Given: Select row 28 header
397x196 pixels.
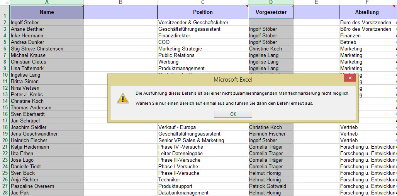Looking at the screenshot, I should [x=5, y=193].
